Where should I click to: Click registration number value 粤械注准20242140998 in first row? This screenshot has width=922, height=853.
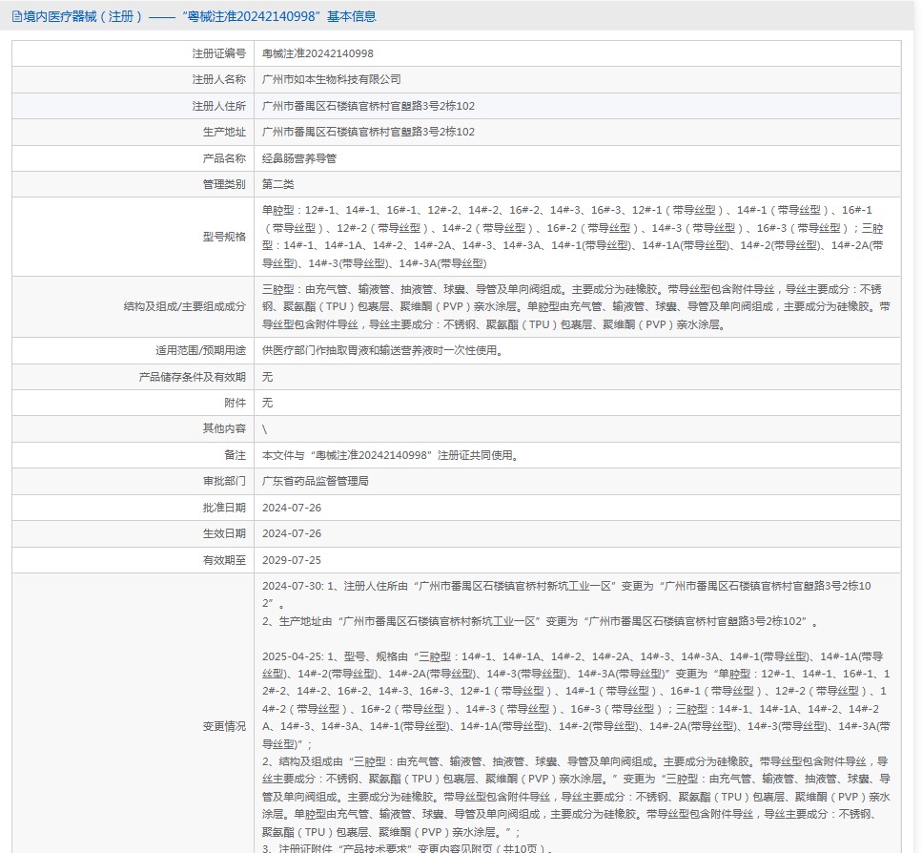tap(318, 53)
